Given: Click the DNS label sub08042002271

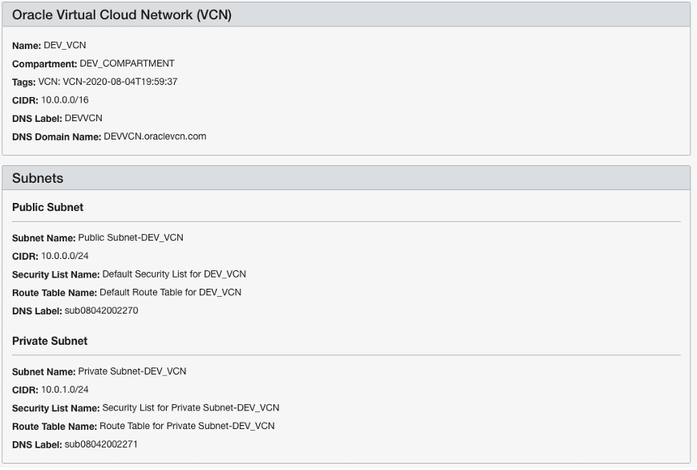Looking at the screenshot, I should click(101, 444).
